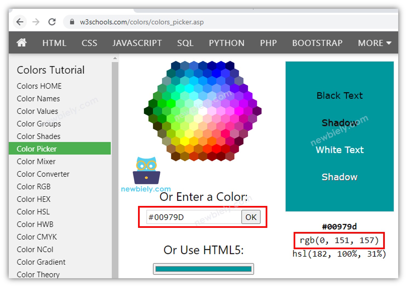Click the home icon in the navigation bar
Viewport: 407px width, 287px height.
click(22, 43)
